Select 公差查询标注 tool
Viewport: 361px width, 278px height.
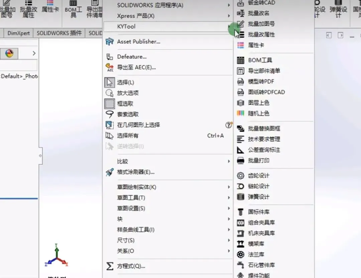coord(264,150)
